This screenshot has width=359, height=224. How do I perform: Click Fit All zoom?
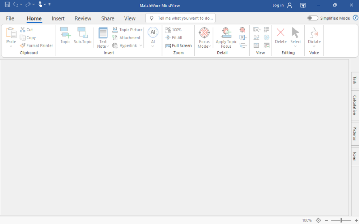[174, 38]
